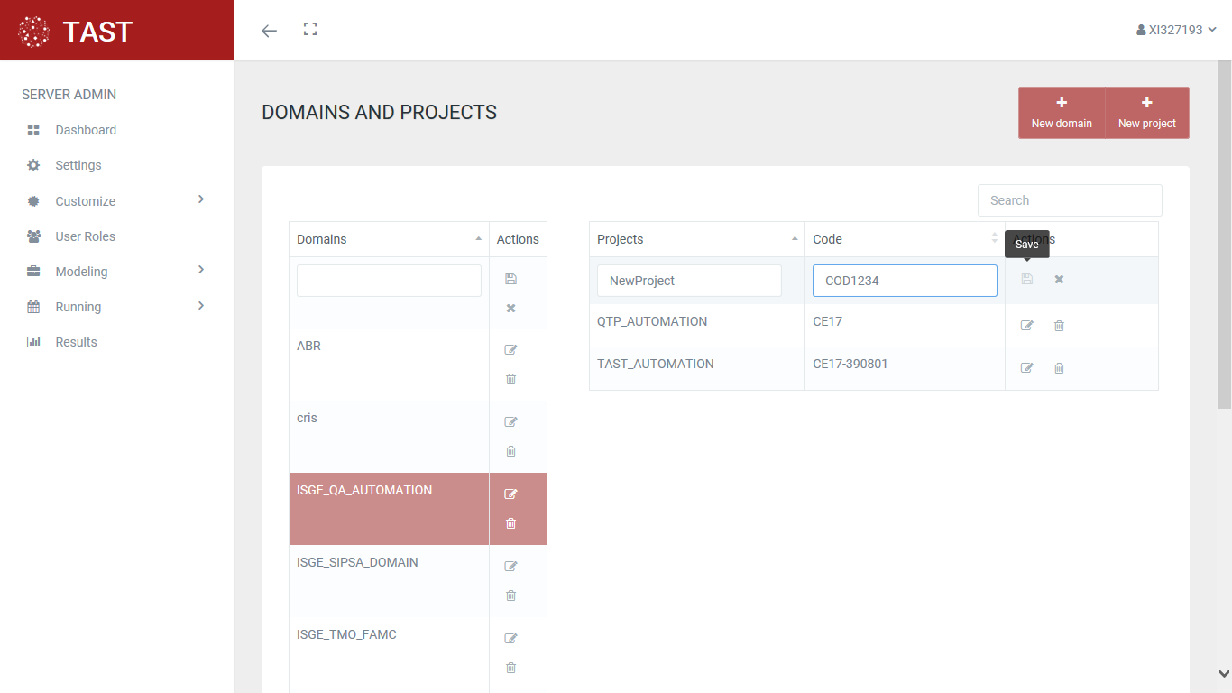Open User Roles in the sidebar
Viewport: 1232px width, 693px height.
(x=86, y=236)
